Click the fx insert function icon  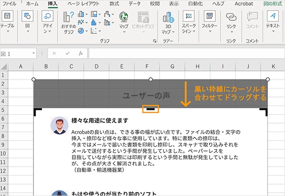81,53
